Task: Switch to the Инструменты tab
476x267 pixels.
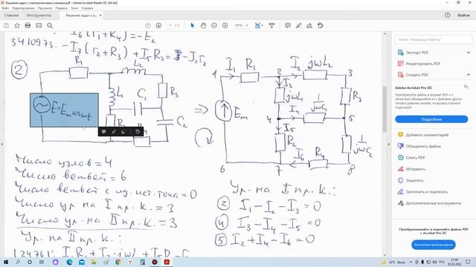Action: [39, 15]
